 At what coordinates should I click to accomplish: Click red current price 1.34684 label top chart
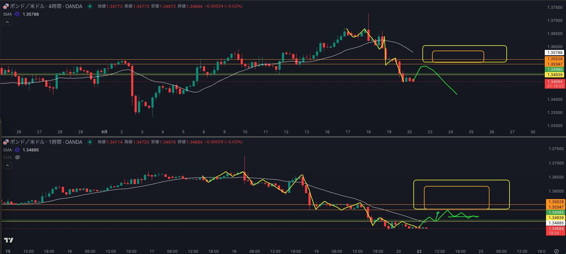coord(555,82)
